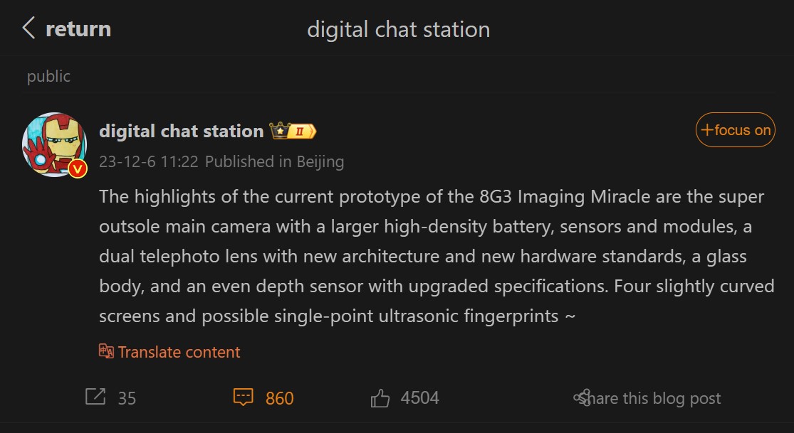Click the translate icon beside Translate content
The height and width of the screenshot is (433, 794).
click(106, 351)
